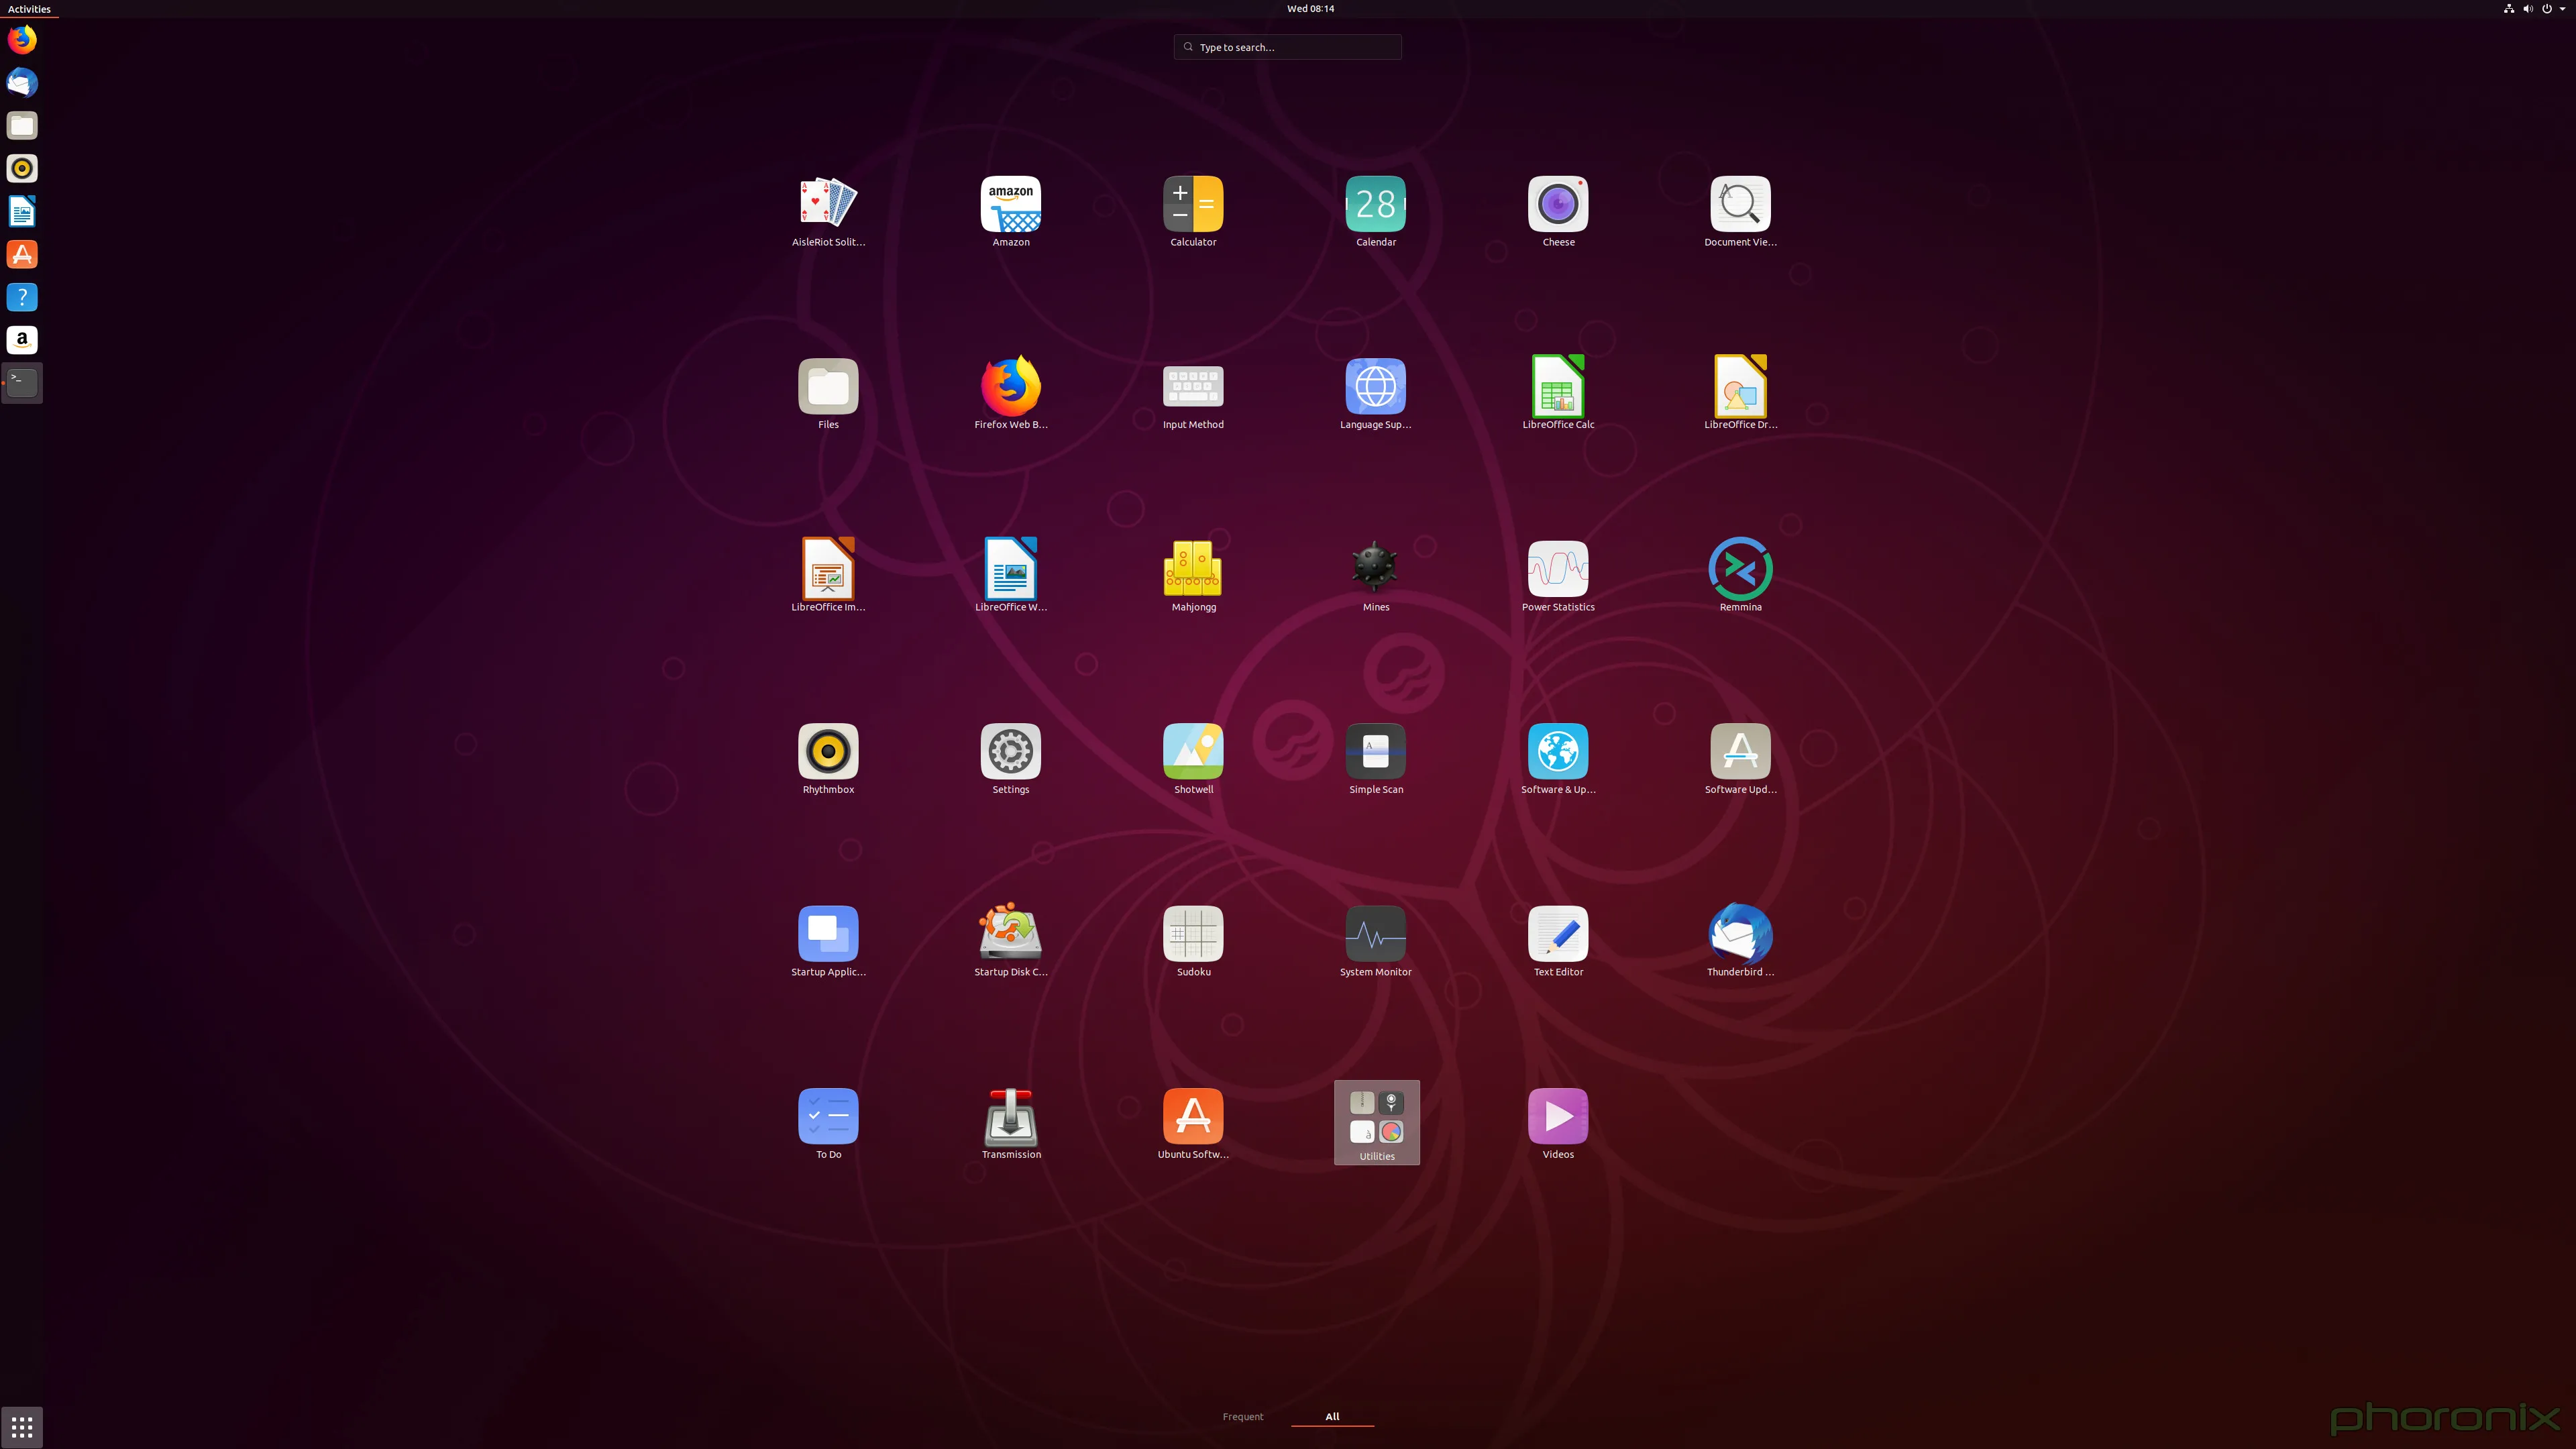
Task: Open Files from the dock
Action: (x=22, y=126)
